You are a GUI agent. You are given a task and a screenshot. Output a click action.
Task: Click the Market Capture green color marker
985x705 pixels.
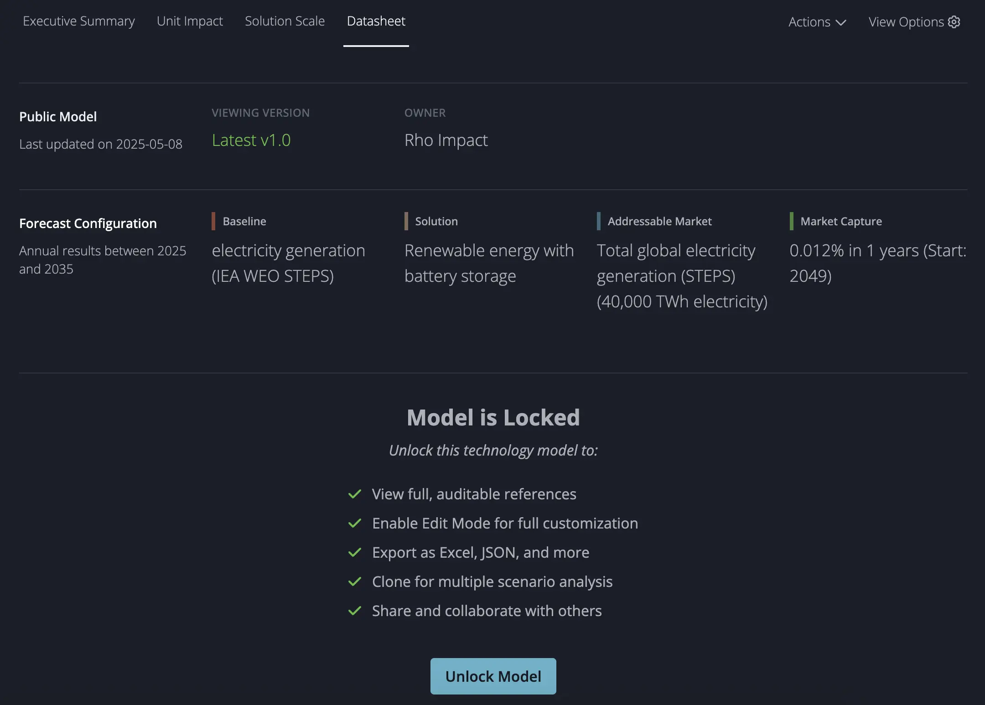792,221
